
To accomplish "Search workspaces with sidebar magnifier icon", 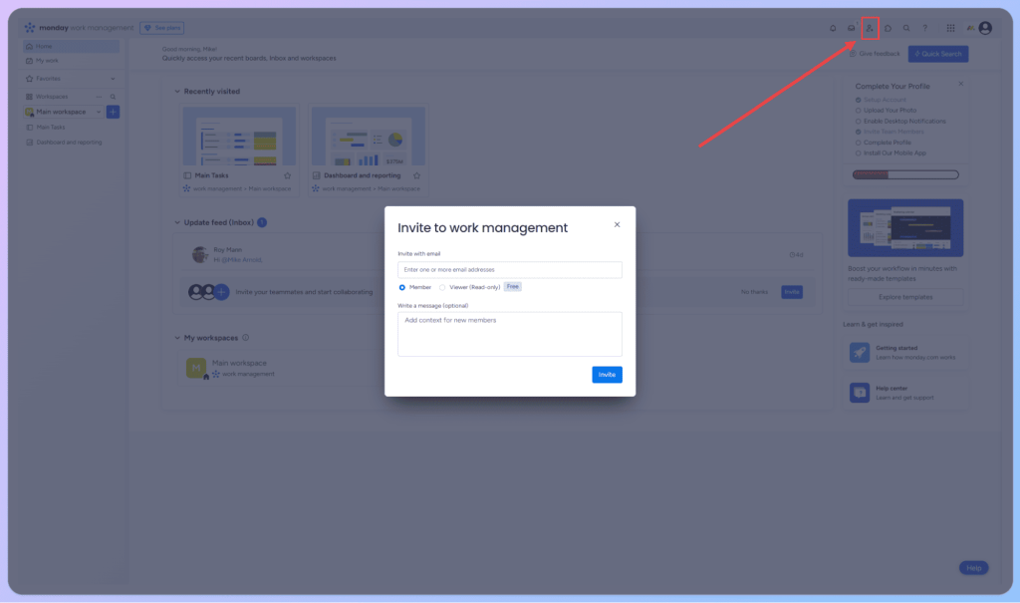I will coord(113,97).
